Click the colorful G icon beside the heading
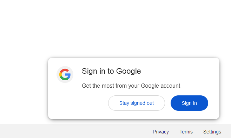This screenshot has height=138, width=231. [x=65, y=74]
